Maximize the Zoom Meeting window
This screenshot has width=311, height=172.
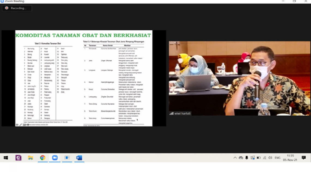pos(294,1)
